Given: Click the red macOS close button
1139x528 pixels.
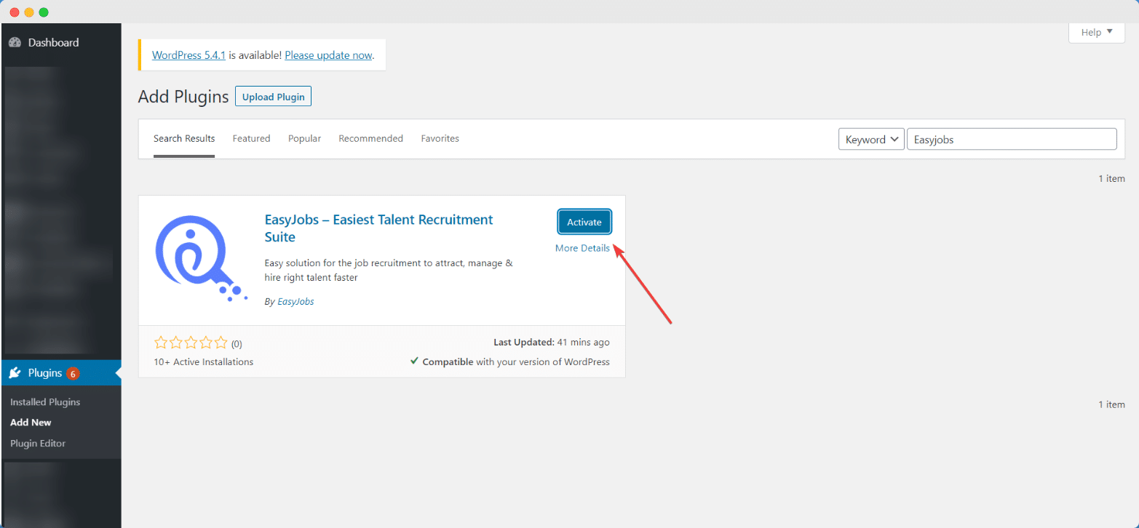Looking at the screenshot, I should click(x=15, y=12).
